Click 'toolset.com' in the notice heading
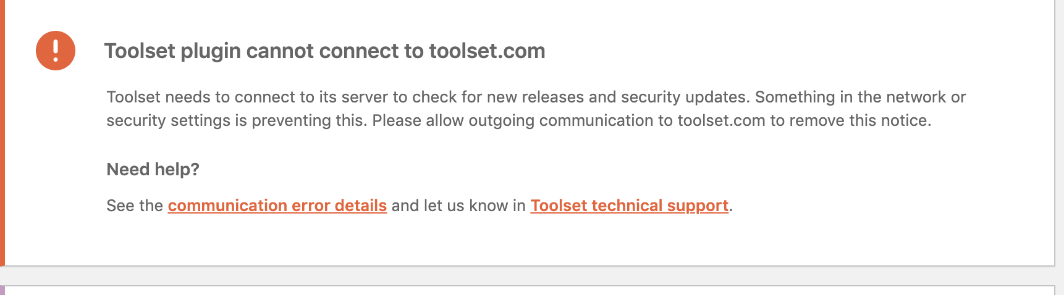Viewport: 1064px width, 295px height. (x=487, y=51)
